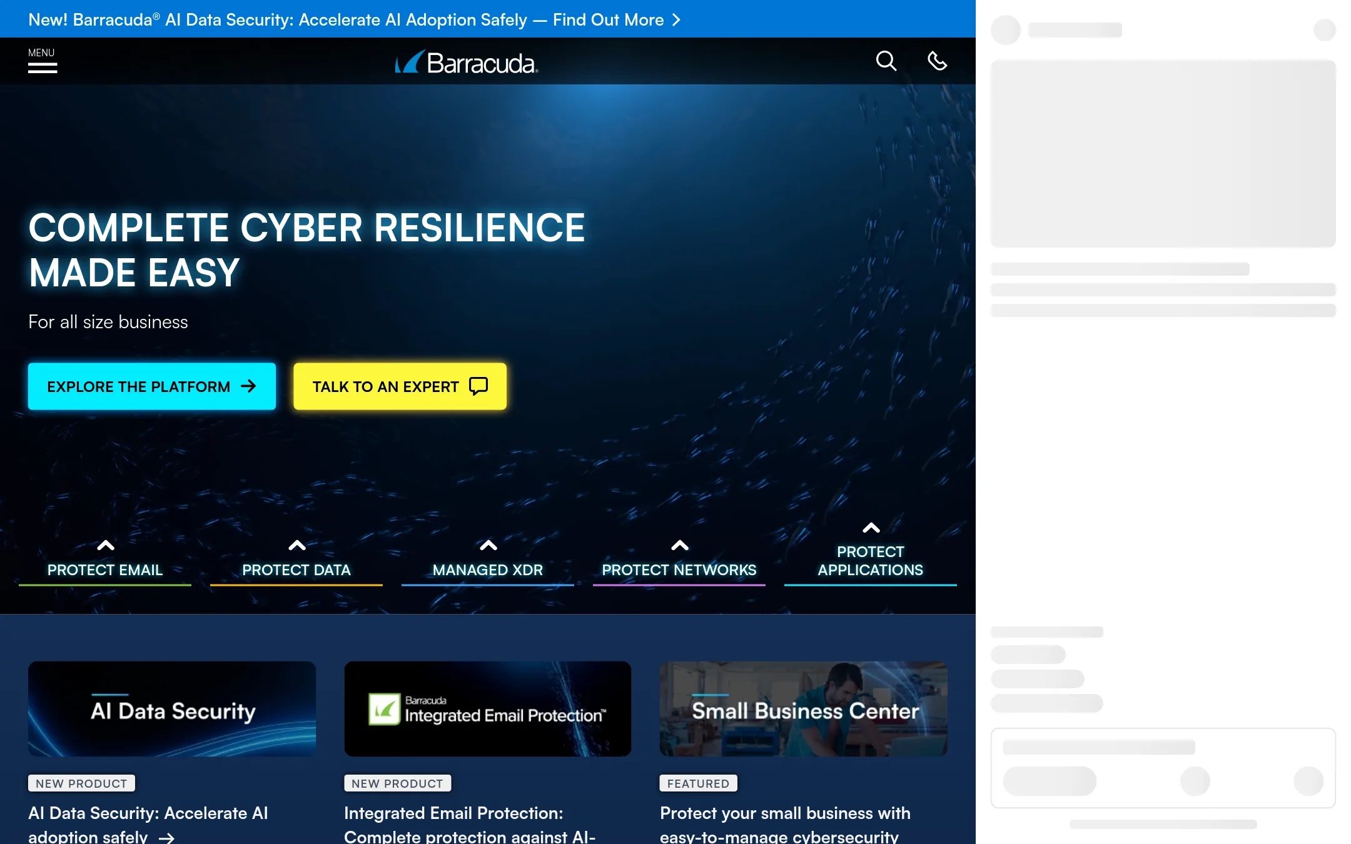Click the COMPLETE CYBER RESILIENCE MADE EASY heading
1351x844 pixels.
click(x=306, y=250)
